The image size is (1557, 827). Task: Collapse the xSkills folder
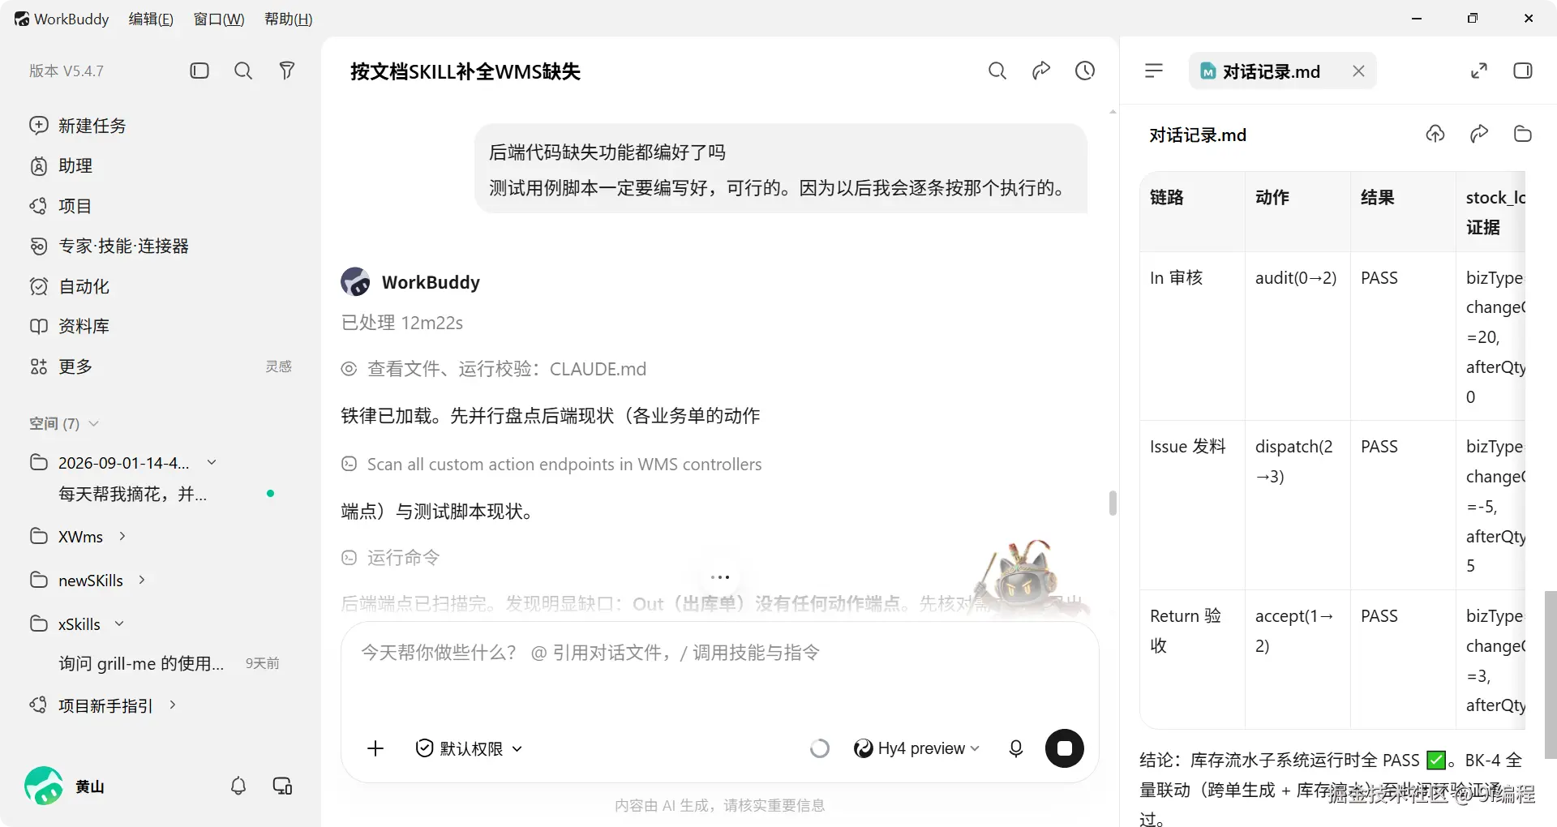(119, 624)
